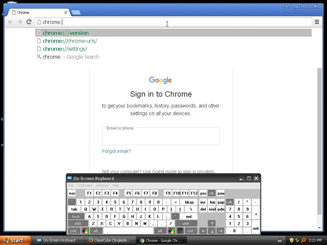This screenshot has width=327, height=245.
Task: Click the security shield tray icon
Action: coord(292,240)
